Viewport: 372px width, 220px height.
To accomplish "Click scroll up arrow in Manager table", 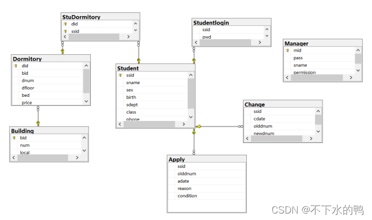I will click(358, 50).
